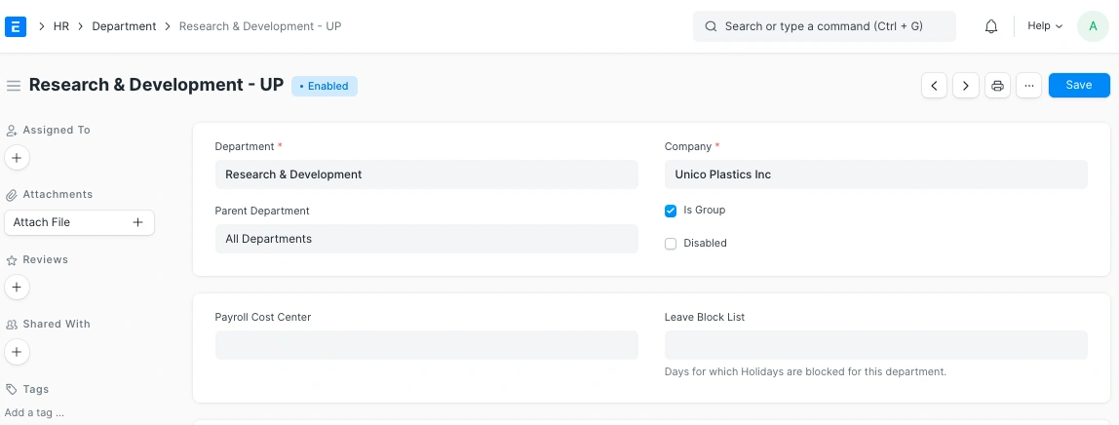Viewport: 1119px width, 425px height.
Task: Open the Company selection field
Action: 875,174
